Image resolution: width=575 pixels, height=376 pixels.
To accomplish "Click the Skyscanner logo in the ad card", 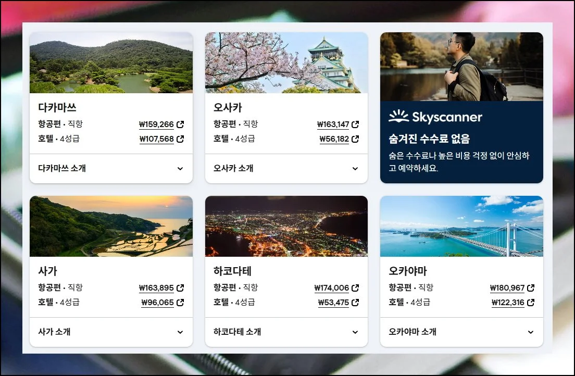I will coord(435,117).
